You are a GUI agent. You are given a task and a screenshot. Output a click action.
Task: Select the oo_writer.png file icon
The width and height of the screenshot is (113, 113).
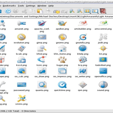(x=83, y=71)
